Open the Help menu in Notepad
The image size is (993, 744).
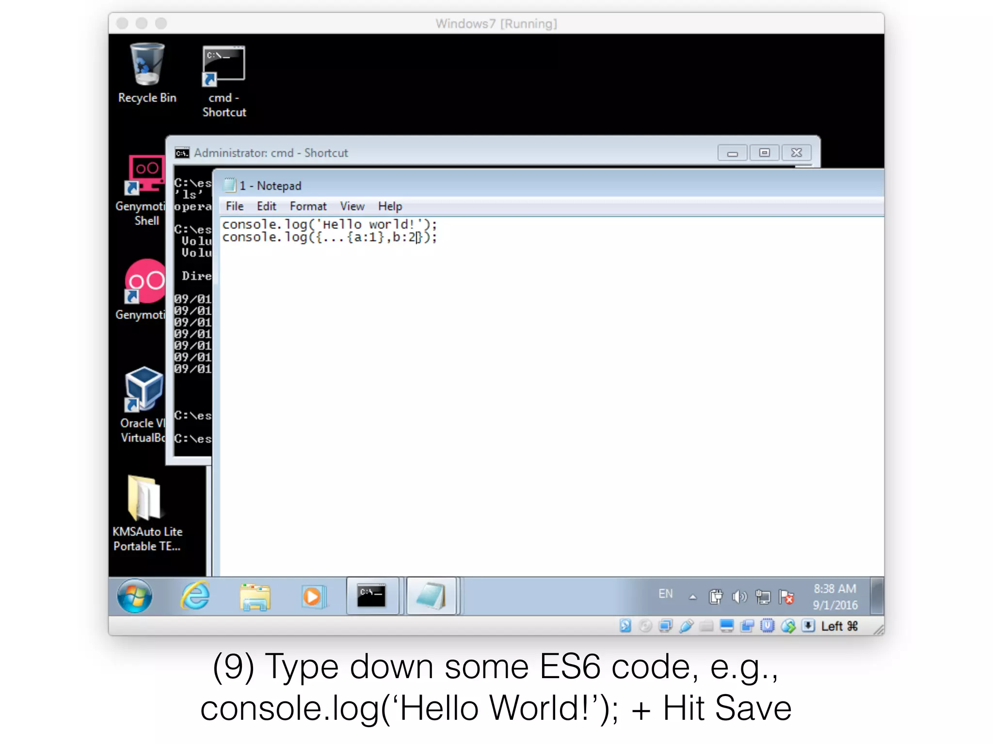coord(390,206)
